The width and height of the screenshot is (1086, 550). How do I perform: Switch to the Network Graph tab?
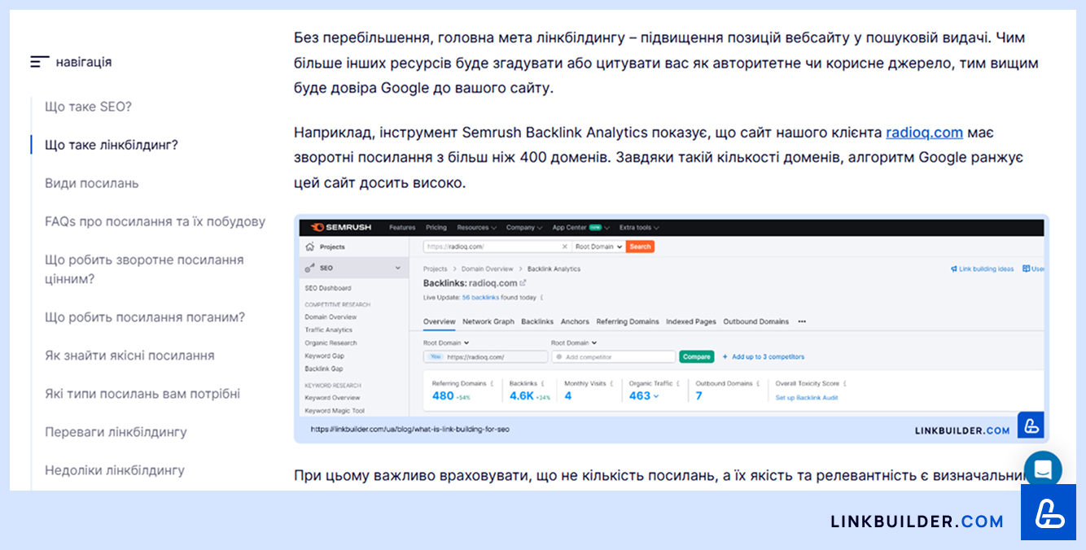(488, 321)
